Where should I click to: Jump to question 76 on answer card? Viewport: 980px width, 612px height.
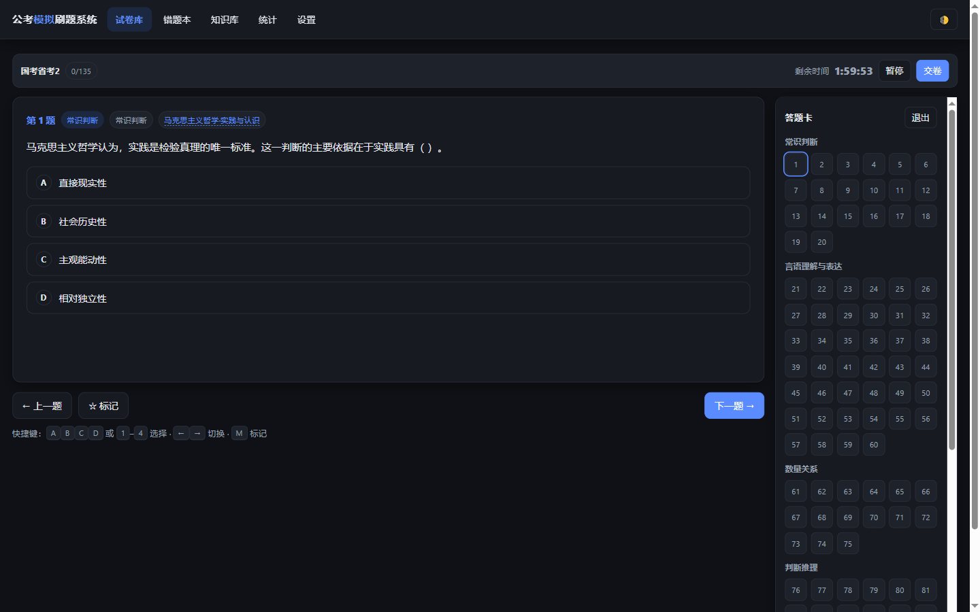796,590
